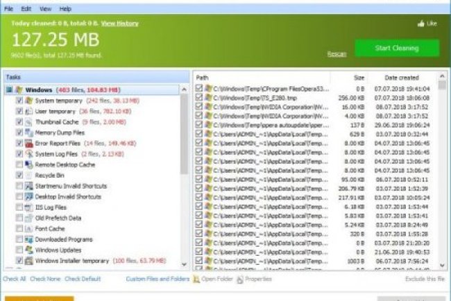Sort file list by Date created column
The width and height of the screenshot is (451, 301).
coord(401,78)
